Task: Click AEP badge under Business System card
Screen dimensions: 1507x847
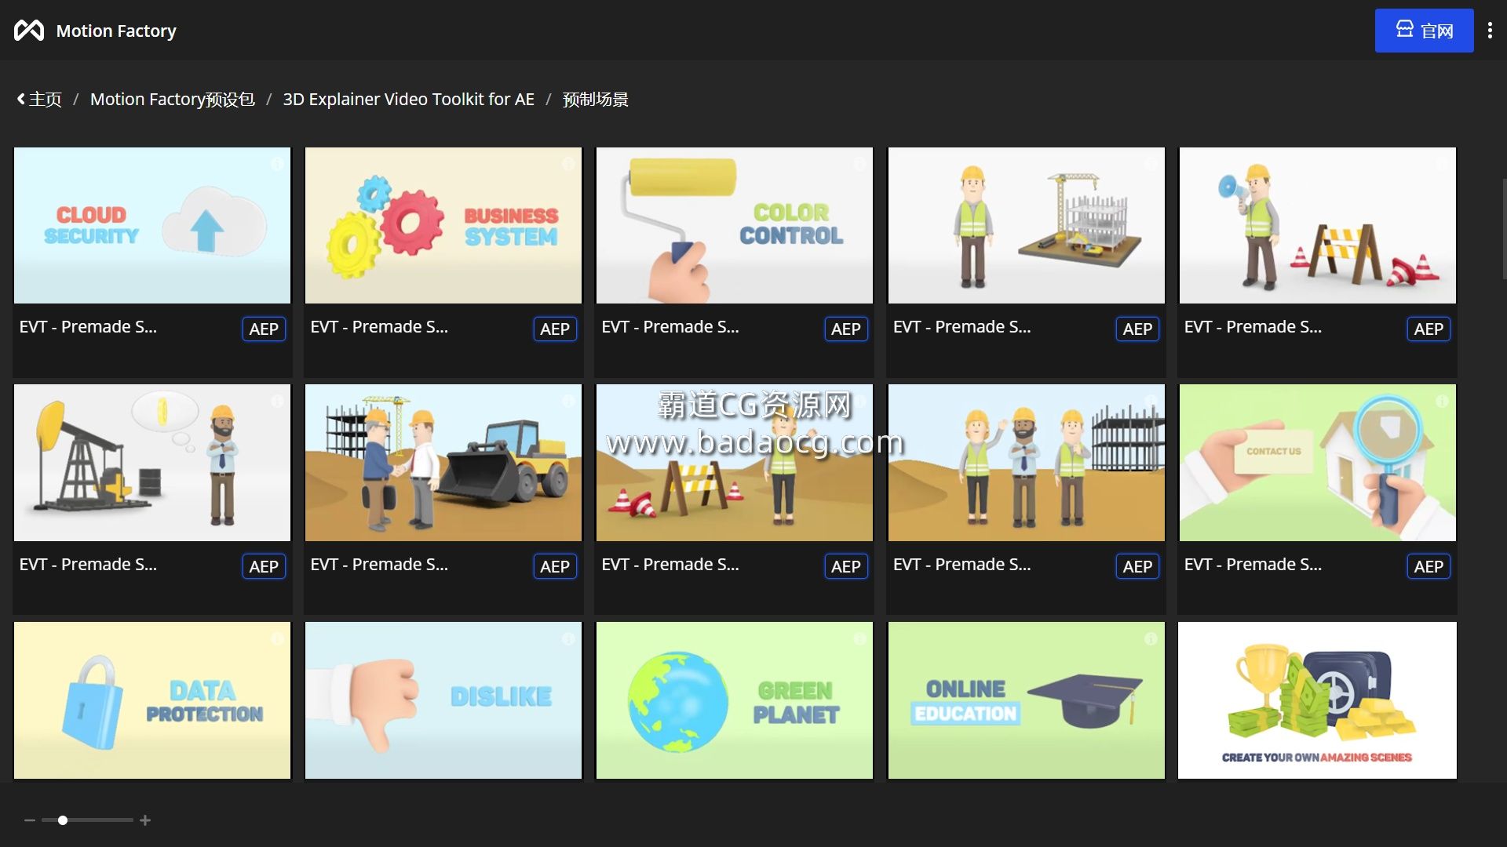Action: [x=555, y=329]
